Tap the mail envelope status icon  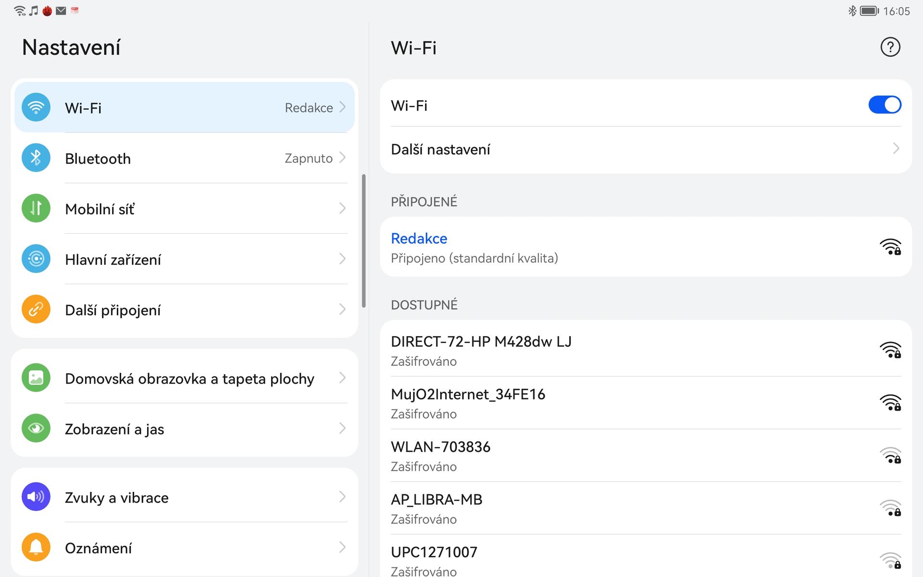point(61,11)
